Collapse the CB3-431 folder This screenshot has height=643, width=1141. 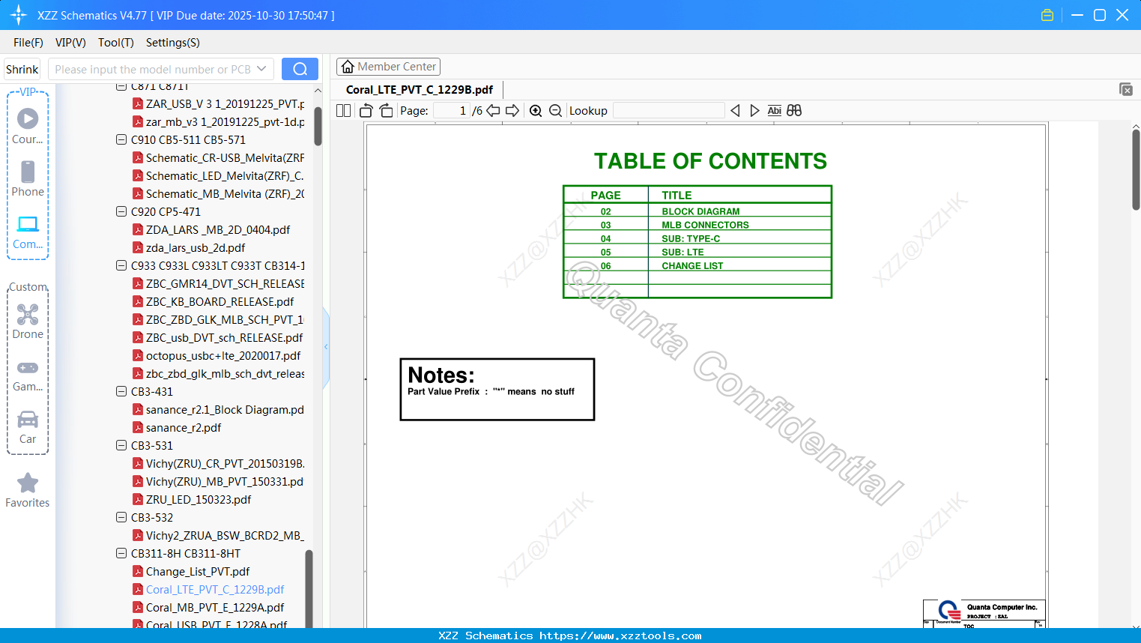[x=121, y=391]
